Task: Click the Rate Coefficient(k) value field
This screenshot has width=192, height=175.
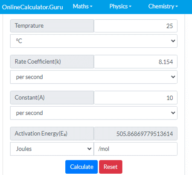Action: coord(136,62)
